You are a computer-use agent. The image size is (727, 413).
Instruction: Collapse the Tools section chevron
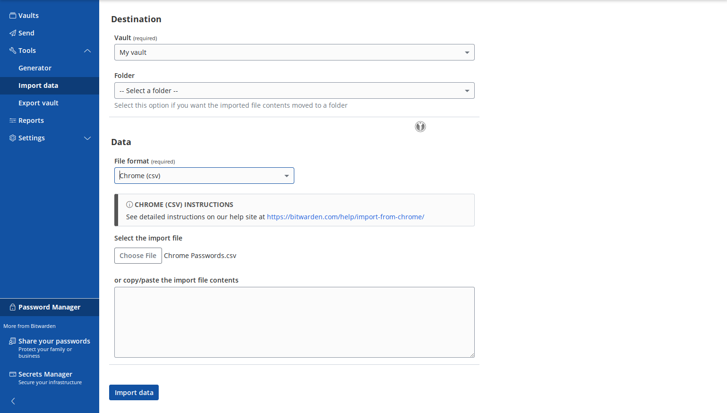pos(87,51)
